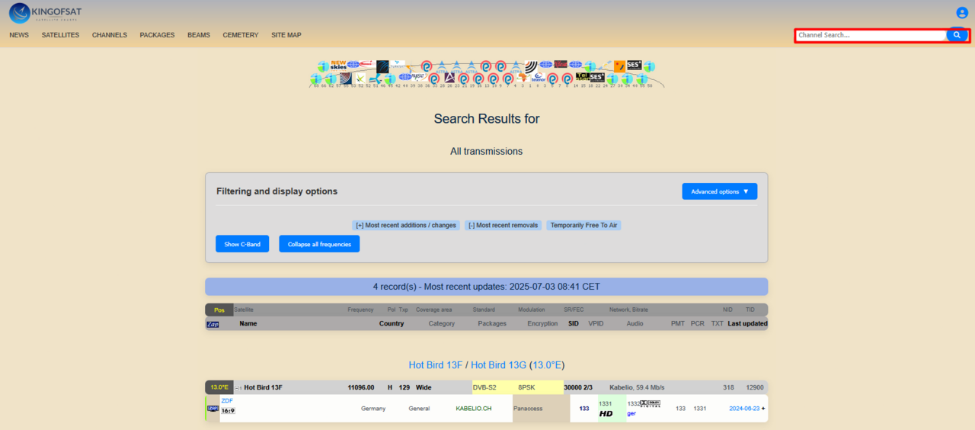Open the NEWS menu
This screenshot has width=975, height=430.
pyautogui.click(x=19, y=35)
